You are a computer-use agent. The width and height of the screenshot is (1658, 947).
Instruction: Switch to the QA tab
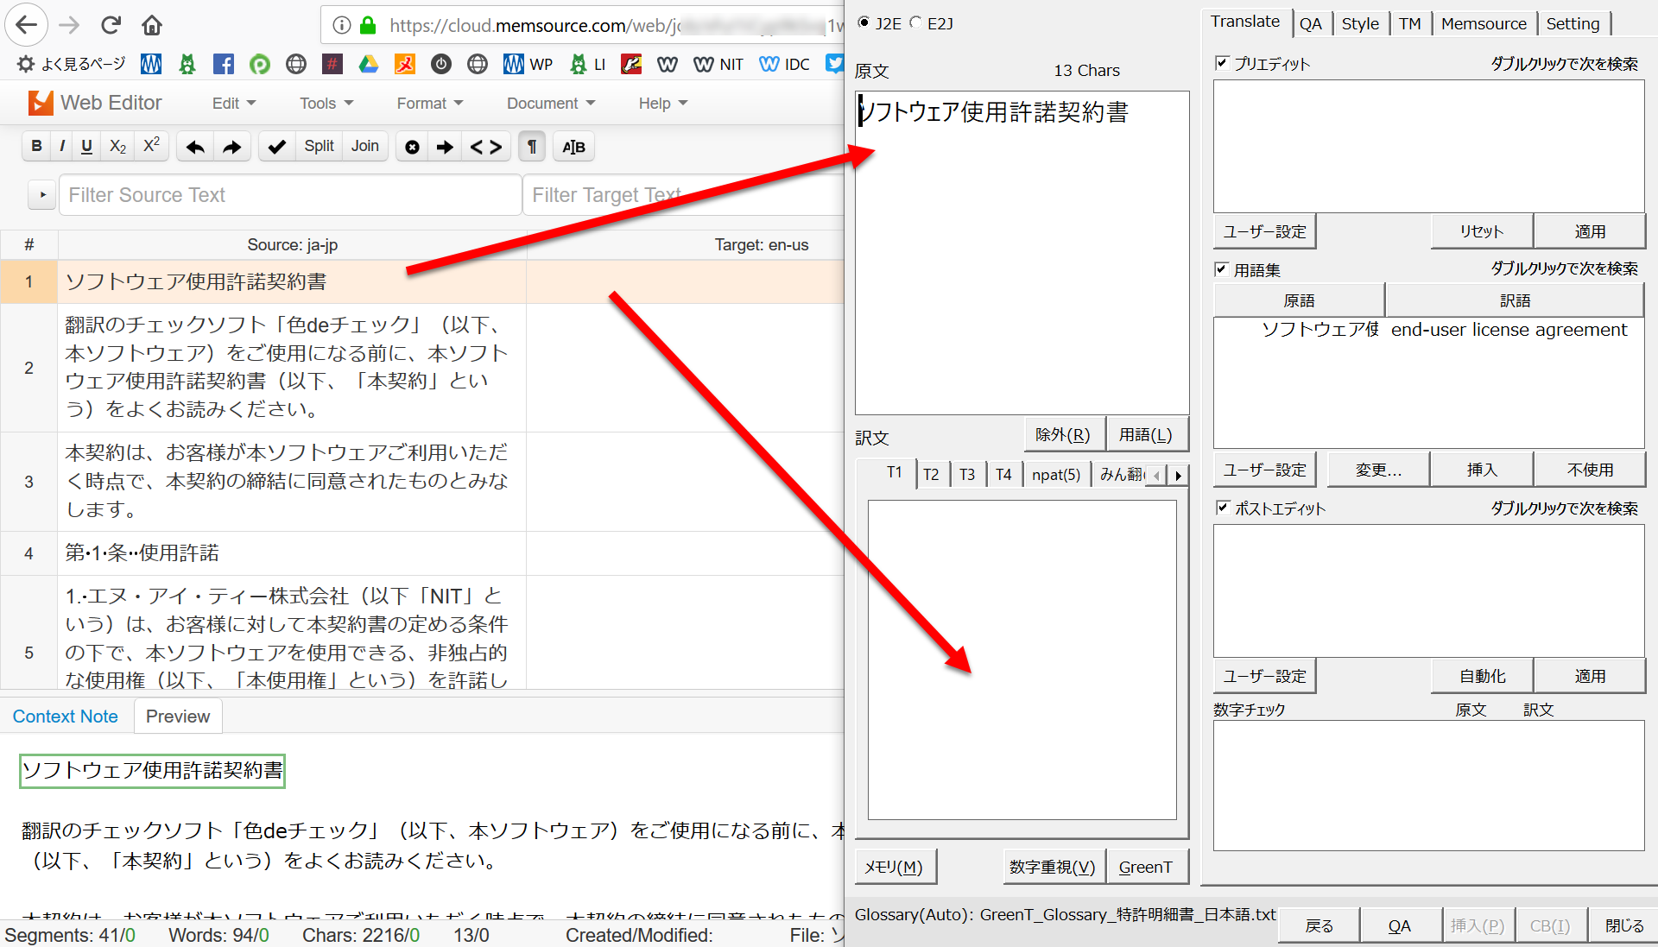(x=1310, y=23)
